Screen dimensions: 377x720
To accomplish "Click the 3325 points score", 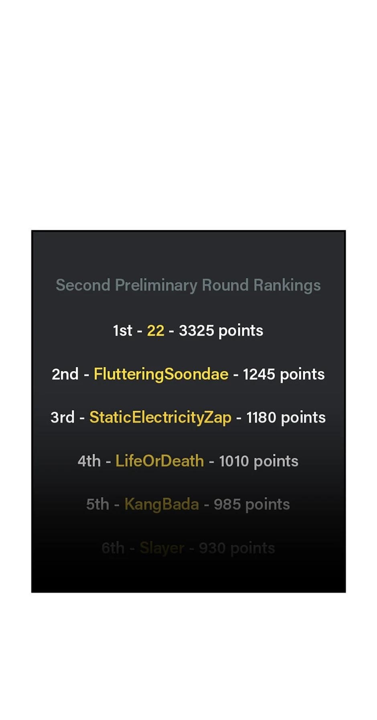I will tap(221, 330).
